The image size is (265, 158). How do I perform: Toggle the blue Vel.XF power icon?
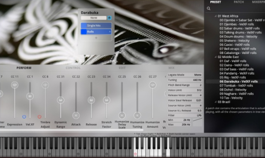point(24,116)
